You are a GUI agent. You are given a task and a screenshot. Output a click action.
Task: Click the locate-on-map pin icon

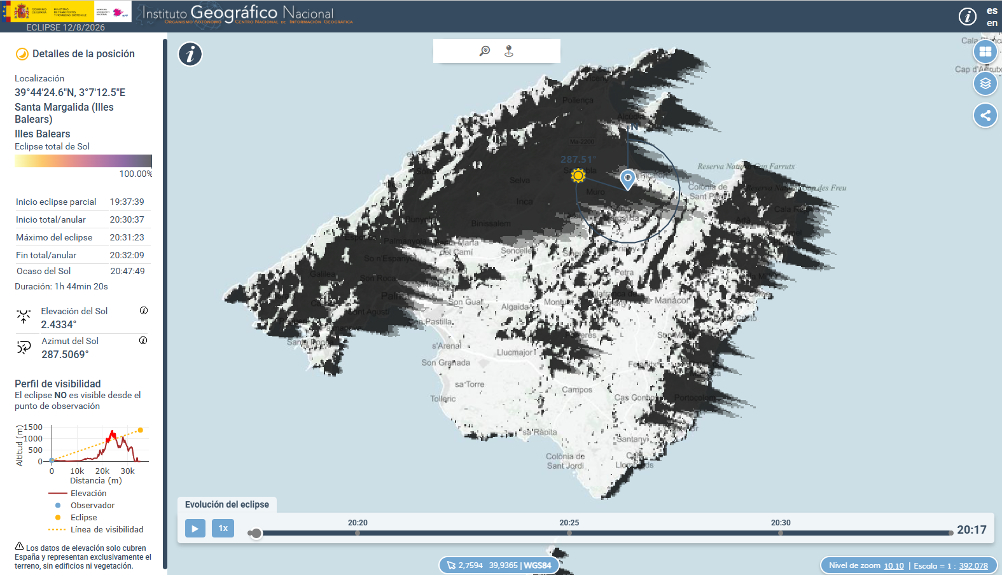click(509, 51)
